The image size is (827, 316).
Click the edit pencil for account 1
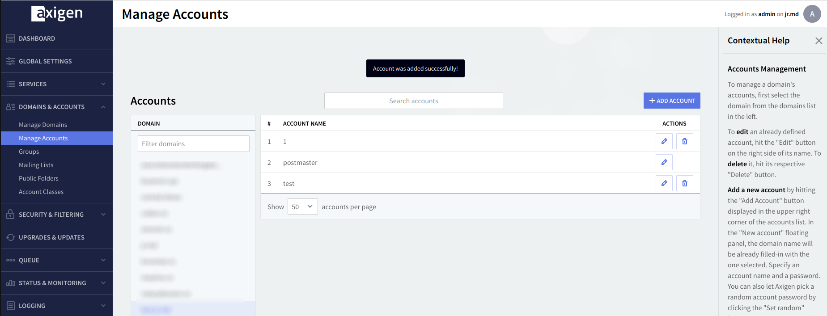coord(664,141)
